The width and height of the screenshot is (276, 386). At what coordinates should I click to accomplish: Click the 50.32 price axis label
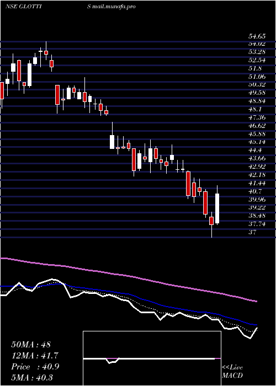click(x=257, y=85)
